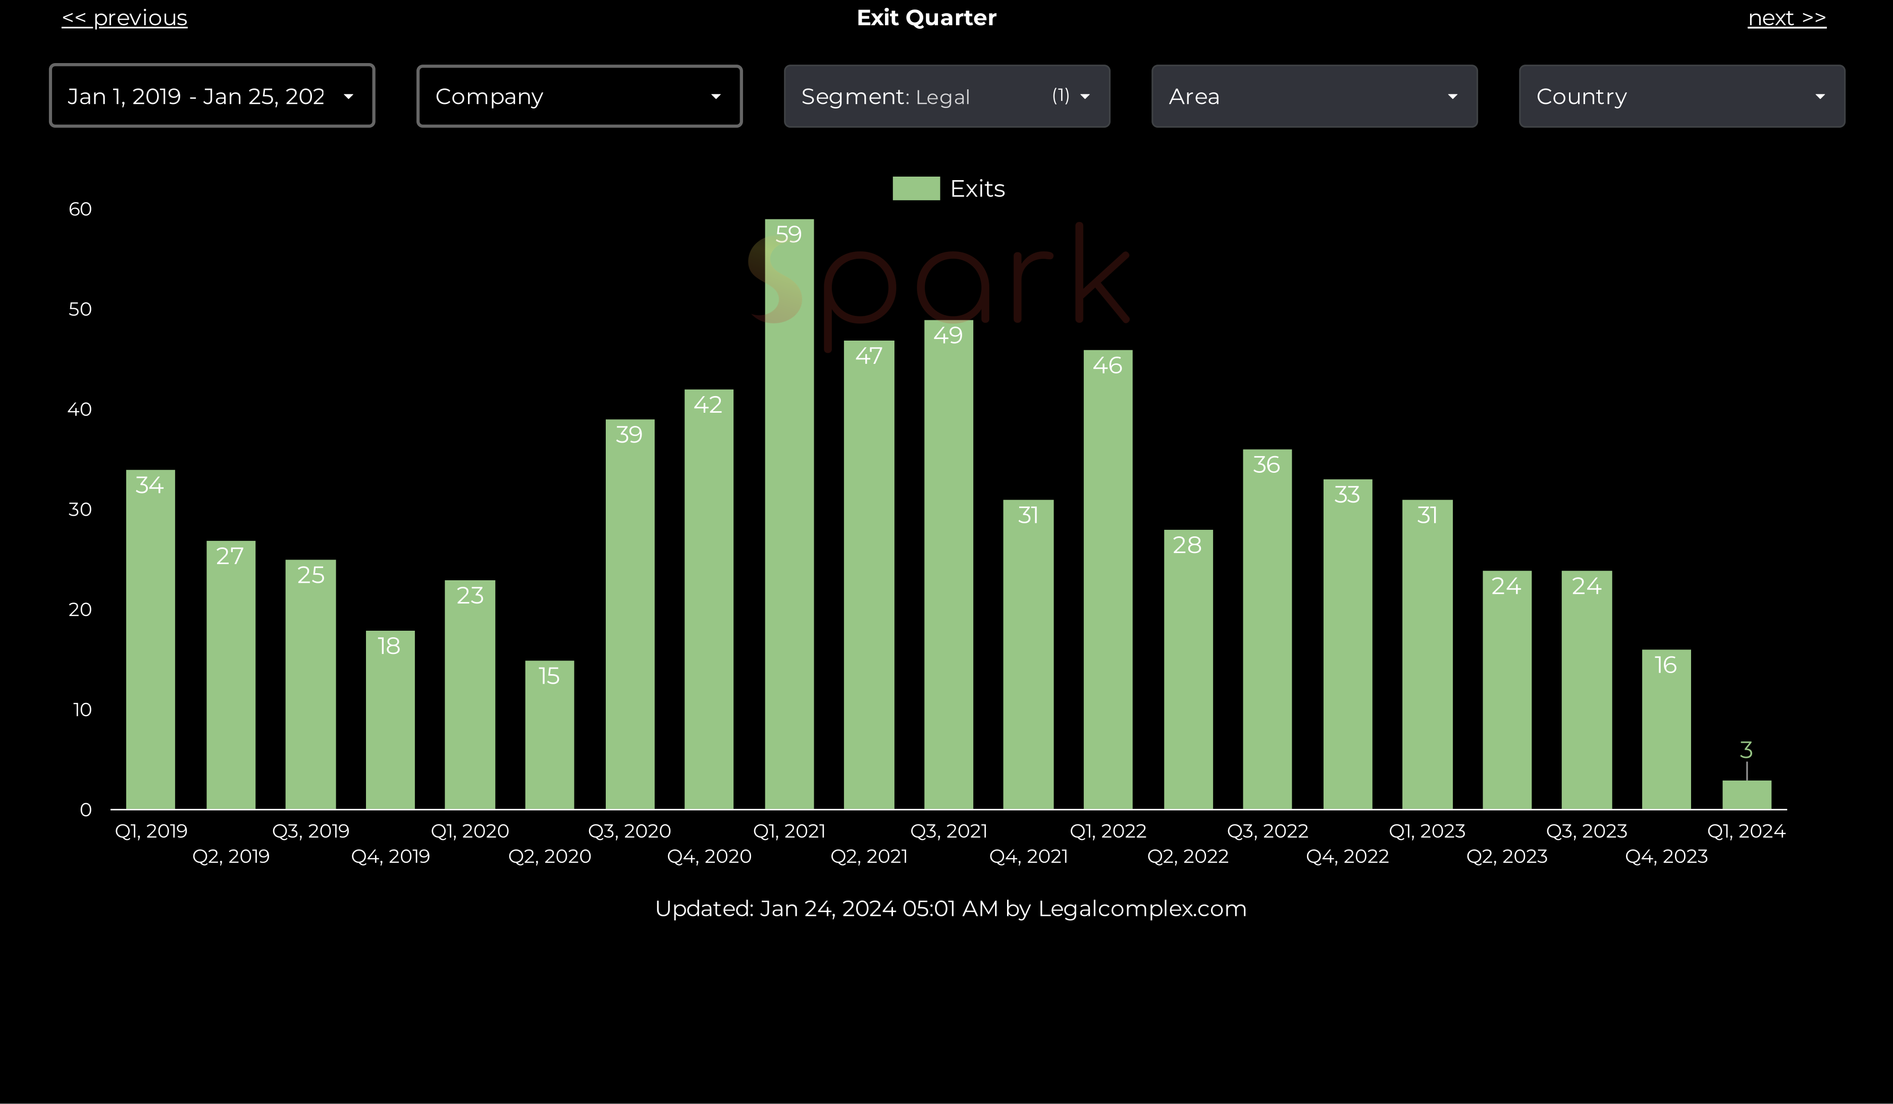Expand the Company filter dropdown

point(579,96)
